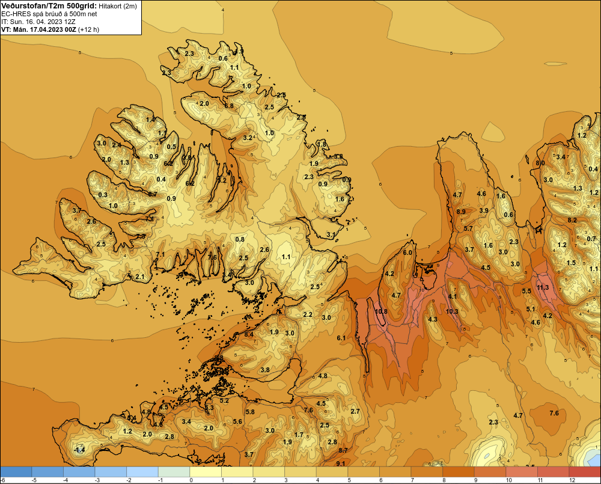The image size is (601, 484).
Task: Click the 8.0 temperature value
Action: (x=540, y=163)
